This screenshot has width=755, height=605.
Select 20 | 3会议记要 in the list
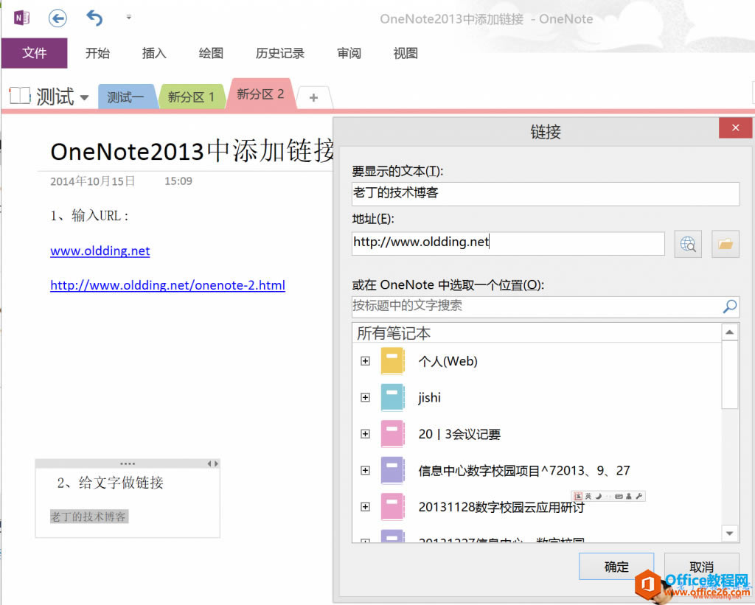[x=459, y=434]
